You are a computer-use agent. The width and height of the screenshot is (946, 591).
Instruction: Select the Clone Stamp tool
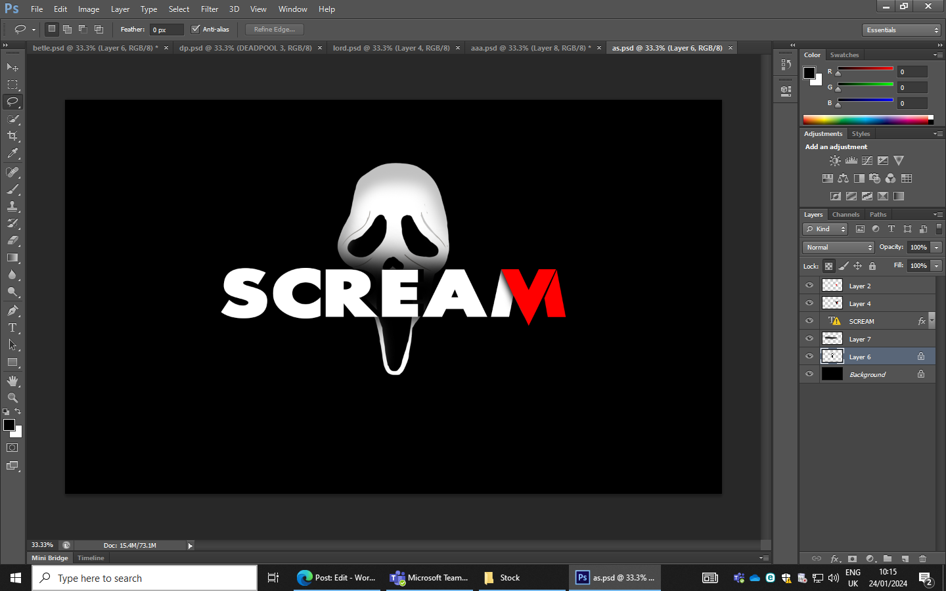pyautogui.click(x=12, y=206)
